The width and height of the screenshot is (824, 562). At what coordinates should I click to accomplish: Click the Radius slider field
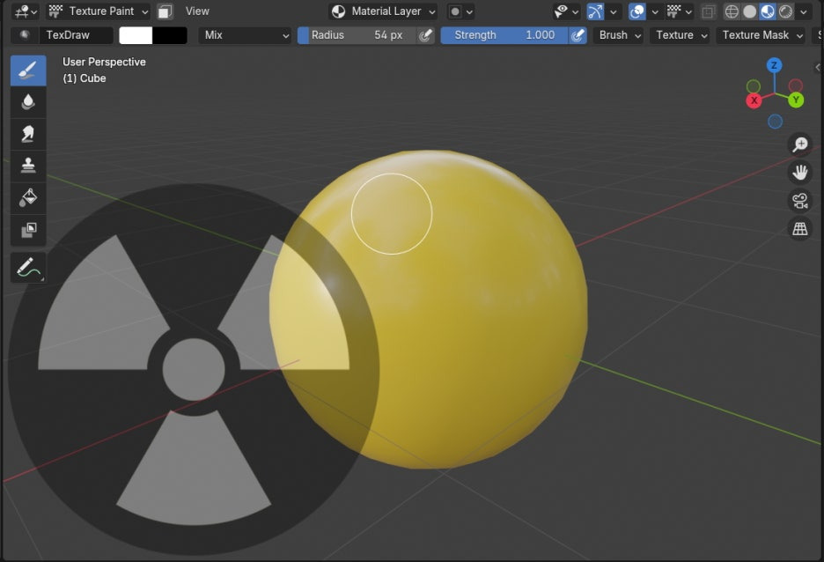point(357,35)
